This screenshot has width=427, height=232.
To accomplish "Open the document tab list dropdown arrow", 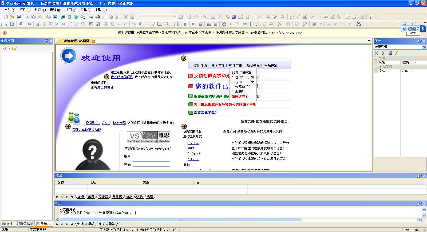I will coord(369,41).
